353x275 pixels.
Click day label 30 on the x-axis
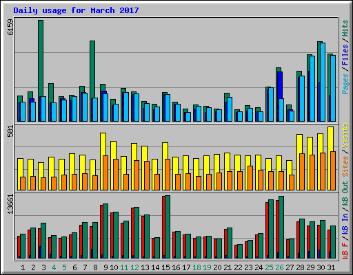coord(321,267)
